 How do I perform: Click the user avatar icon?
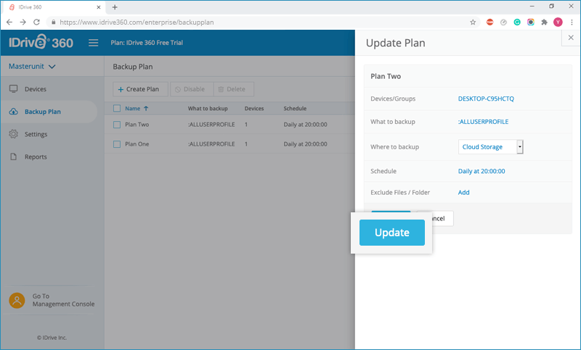tap(17, 301)
